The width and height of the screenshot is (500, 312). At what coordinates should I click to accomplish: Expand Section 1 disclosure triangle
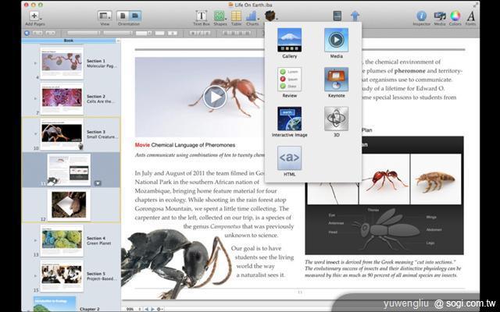pyautogui.click(x=35, y=63)
